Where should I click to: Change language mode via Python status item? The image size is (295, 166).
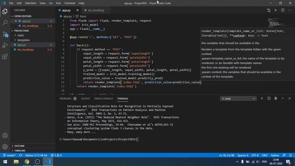tap(275, 155)
